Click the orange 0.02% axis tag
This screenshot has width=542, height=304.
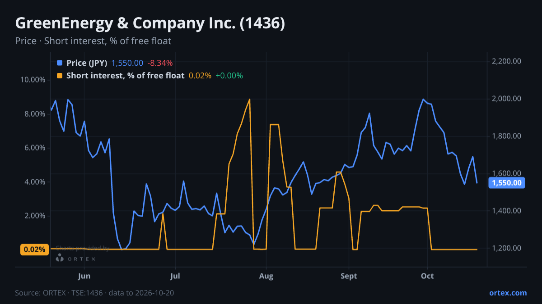(34, 250)
